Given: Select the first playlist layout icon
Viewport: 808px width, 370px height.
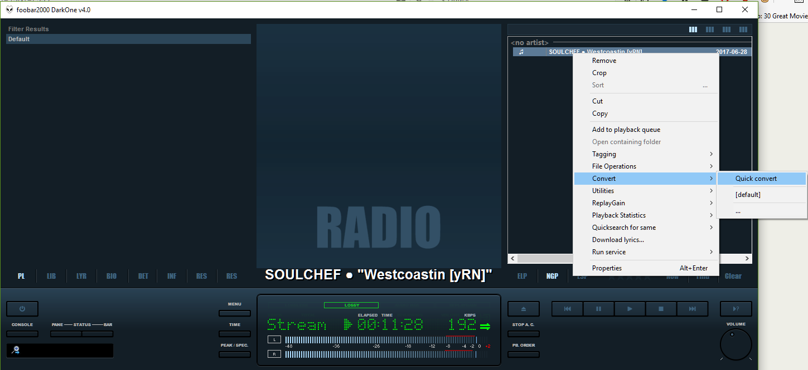Looking at the screenshot, I should (x=693, y=29).
